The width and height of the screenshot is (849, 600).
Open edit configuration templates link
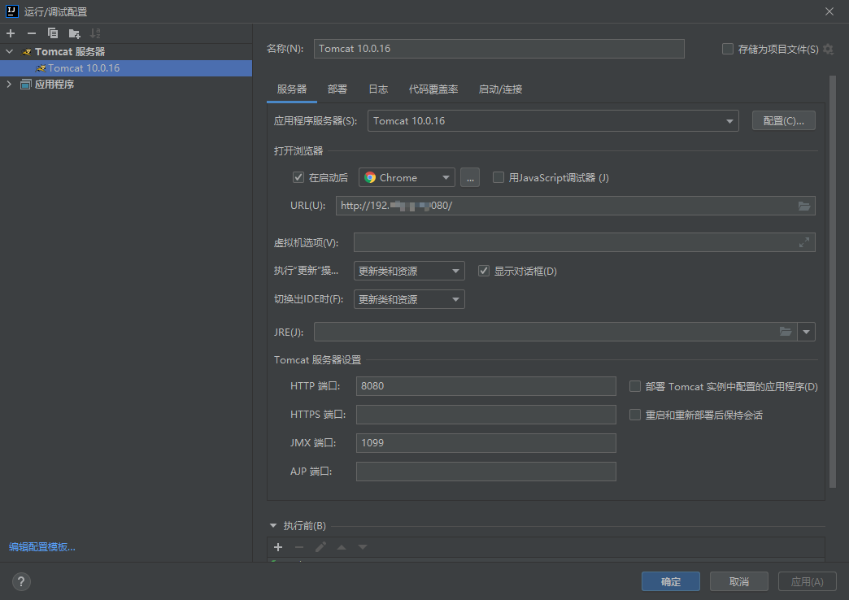pyautogui.click(x=42, y=547)
